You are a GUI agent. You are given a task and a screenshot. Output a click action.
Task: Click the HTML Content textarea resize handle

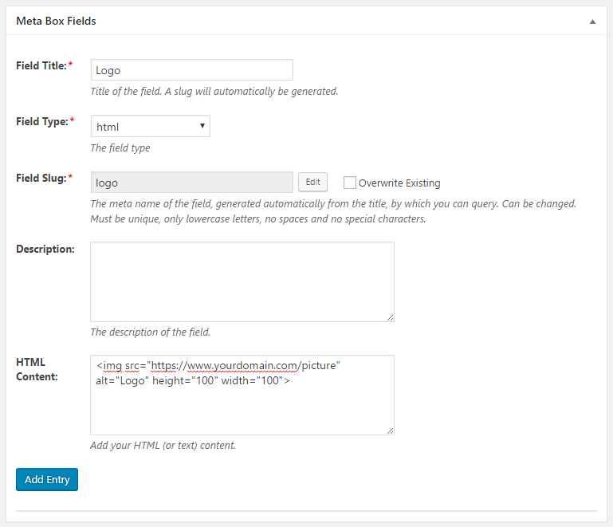click(390, 431)
